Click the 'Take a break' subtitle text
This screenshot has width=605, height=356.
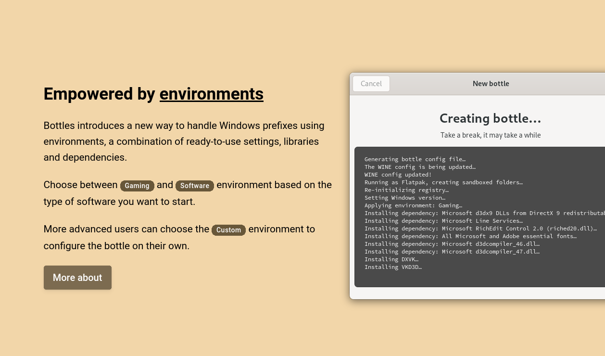[490, 135]
